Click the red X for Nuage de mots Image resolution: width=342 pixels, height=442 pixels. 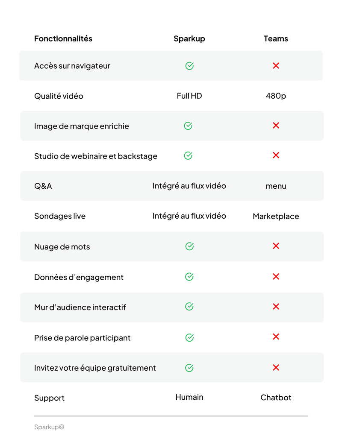click(276, 246)
